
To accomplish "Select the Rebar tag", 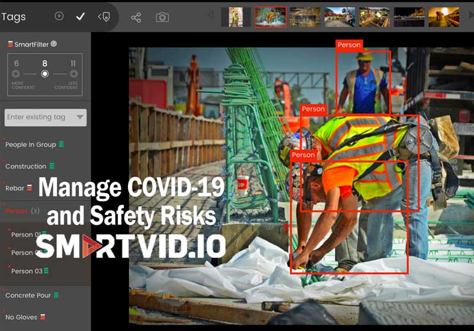I will [14, 188].
